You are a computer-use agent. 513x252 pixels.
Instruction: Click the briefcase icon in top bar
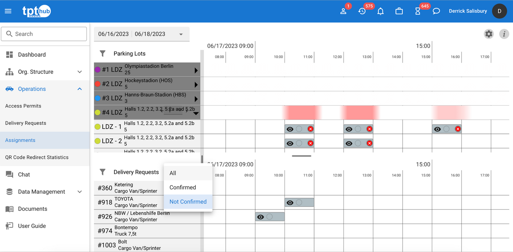pos(399,11)
